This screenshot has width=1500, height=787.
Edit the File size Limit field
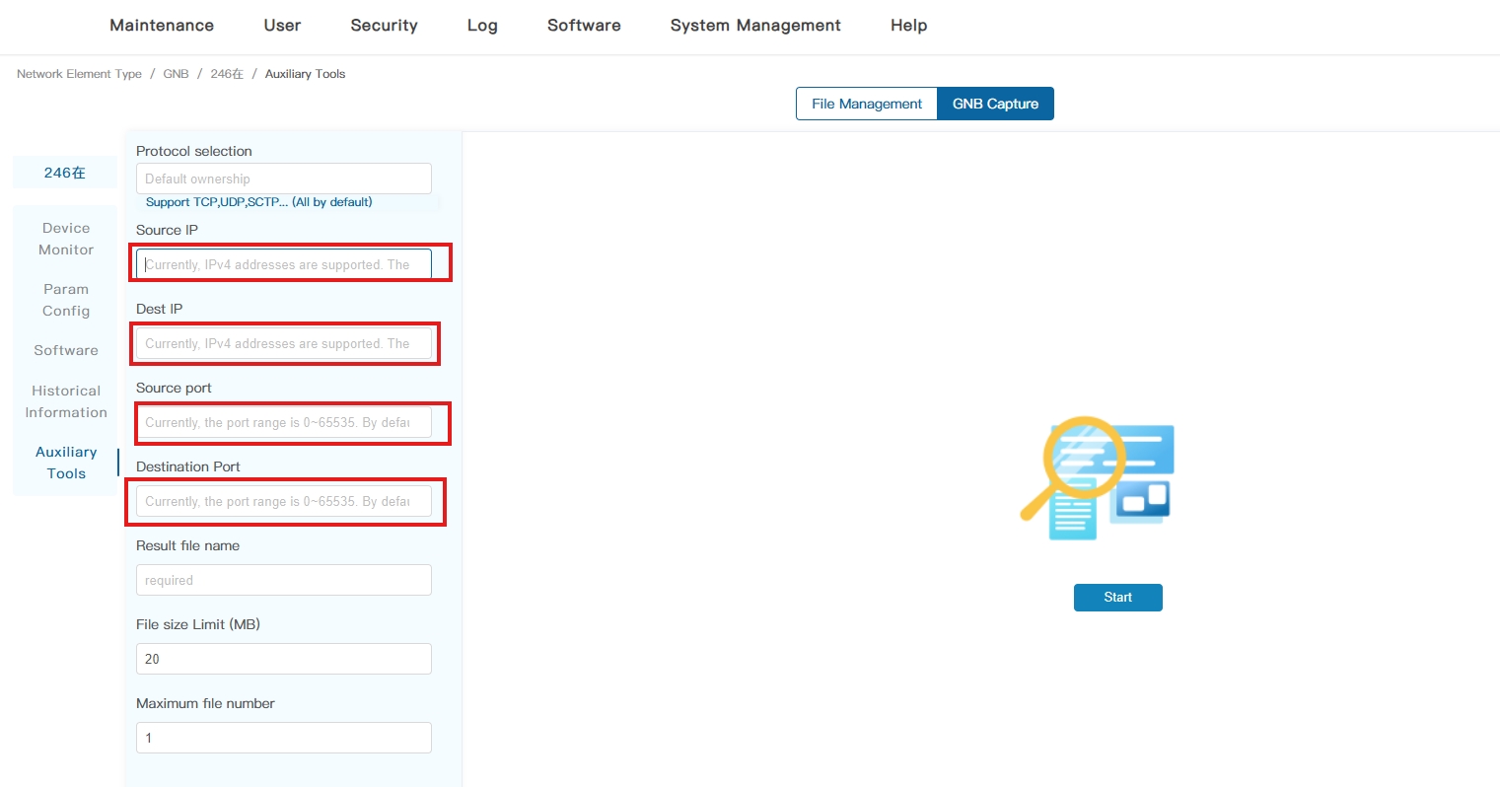(x=283, y=659)
